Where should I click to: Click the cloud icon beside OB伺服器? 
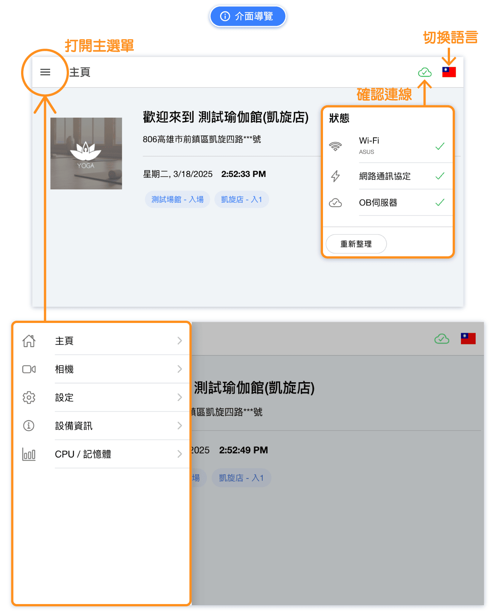(x=335, y=203)
